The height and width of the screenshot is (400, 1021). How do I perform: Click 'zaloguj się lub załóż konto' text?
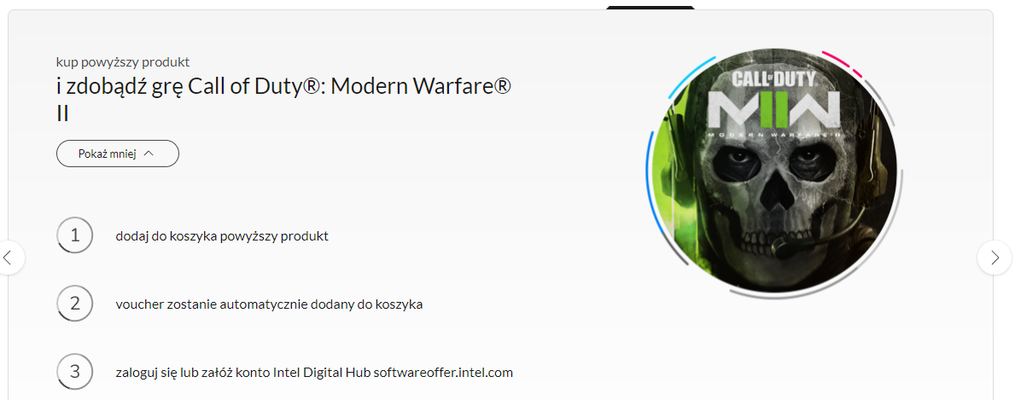coord(190,373)
